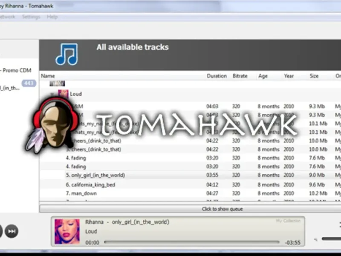Click the Rihanna album cover in player

click(x=67, y=231)
